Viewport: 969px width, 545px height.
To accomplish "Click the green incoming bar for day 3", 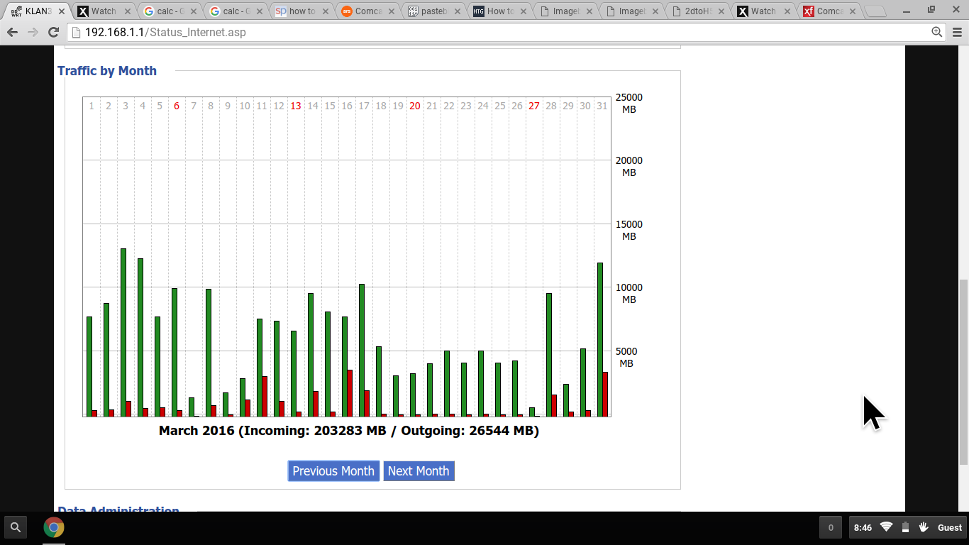I will click(123, 332).
